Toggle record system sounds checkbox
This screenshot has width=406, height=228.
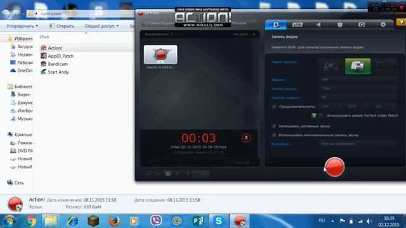pyautogui.click(x=274, y=126)
